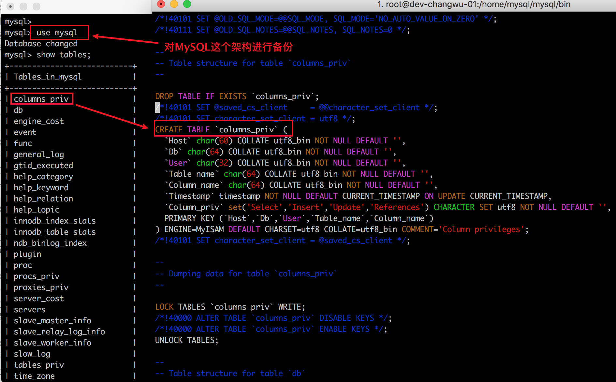Click the "@@character_set_client" text
This screenshot has width=616, height=382.
tap(369, 108)
